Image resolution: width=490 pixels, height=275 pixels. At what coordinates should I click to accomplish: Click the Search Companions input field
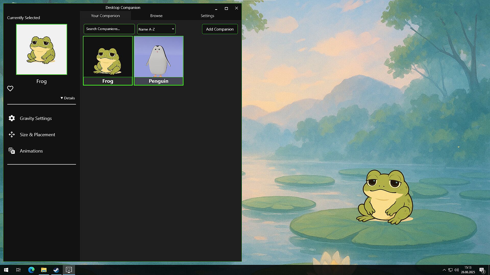[109, 29]
